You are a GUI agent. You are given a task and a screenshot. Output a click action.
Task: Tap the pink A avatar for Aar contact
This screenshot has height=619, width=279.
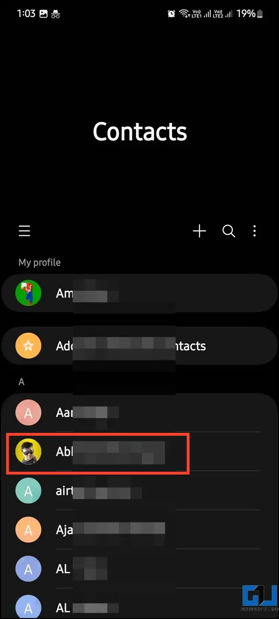click(x=28, y=413)
